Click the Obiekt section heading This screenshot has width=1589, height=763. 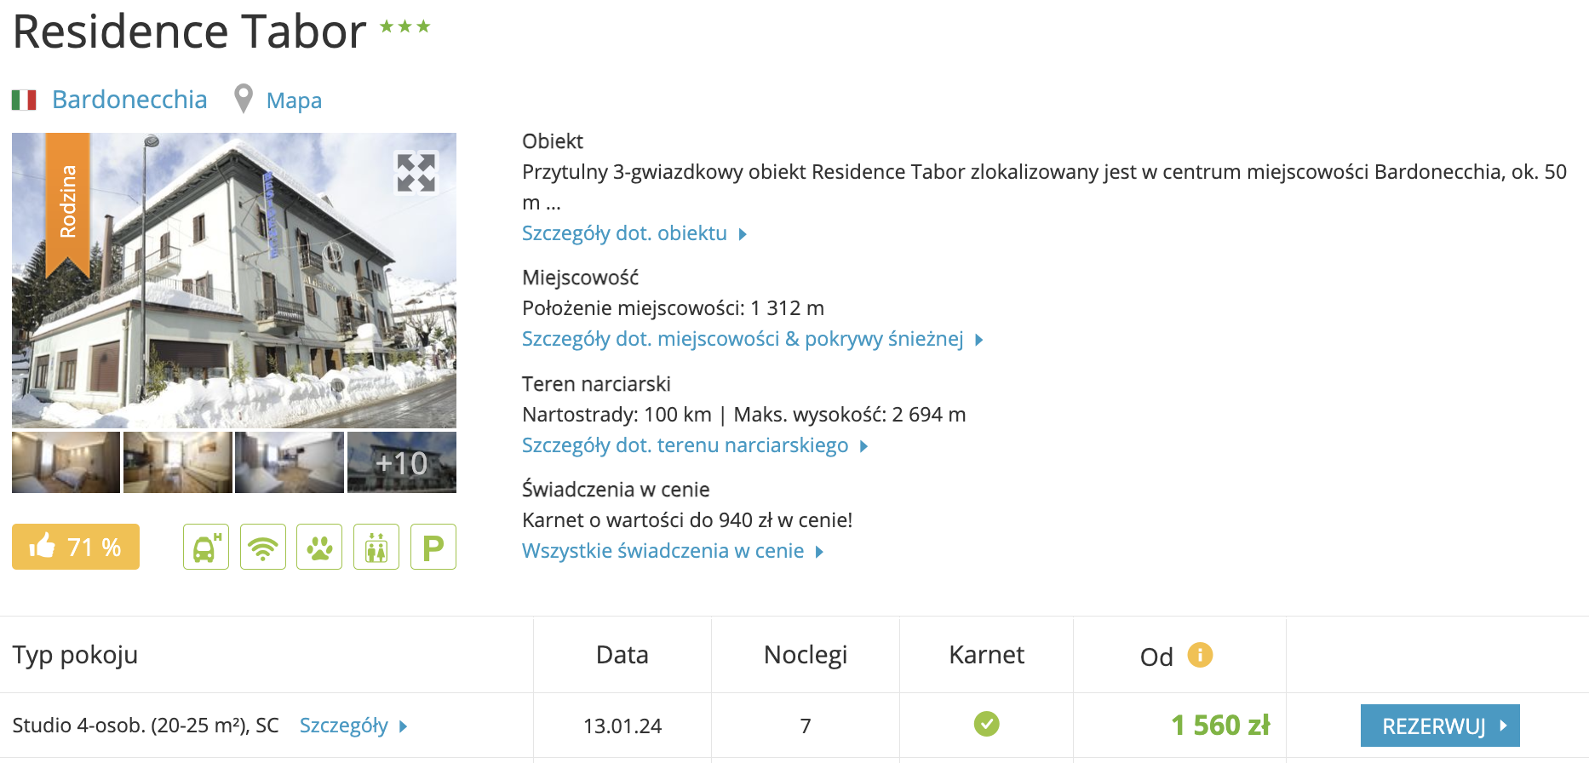coord(553,141)
